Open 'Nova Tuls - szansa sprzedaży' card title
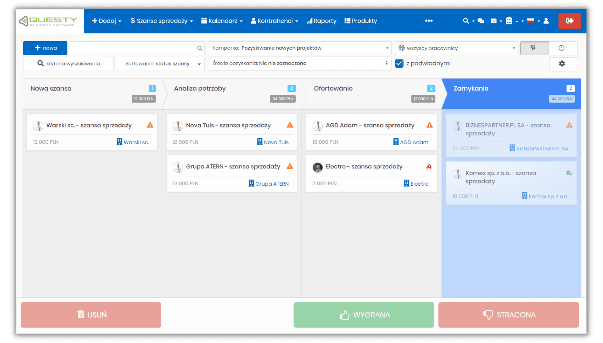Viewport: 603px width, 343px height. [228, 125]
